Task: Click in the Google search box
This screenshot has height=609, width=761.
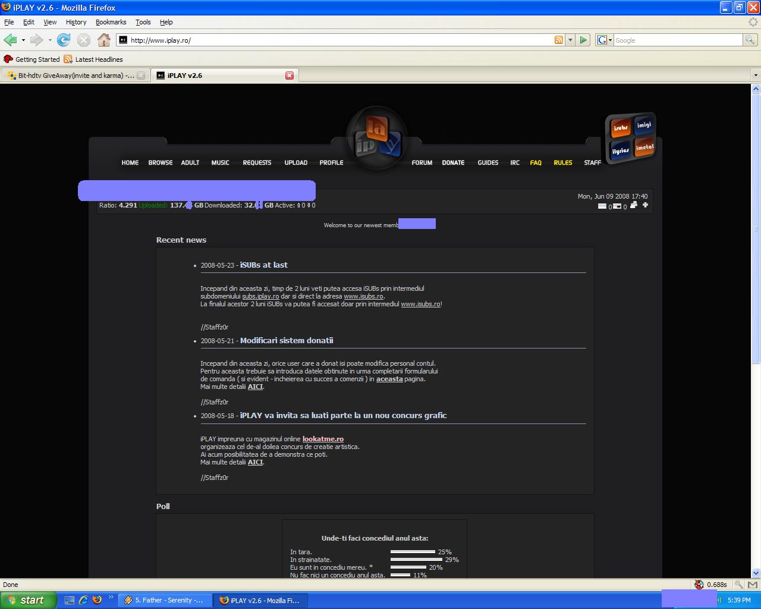Action: tap(678, 40)
